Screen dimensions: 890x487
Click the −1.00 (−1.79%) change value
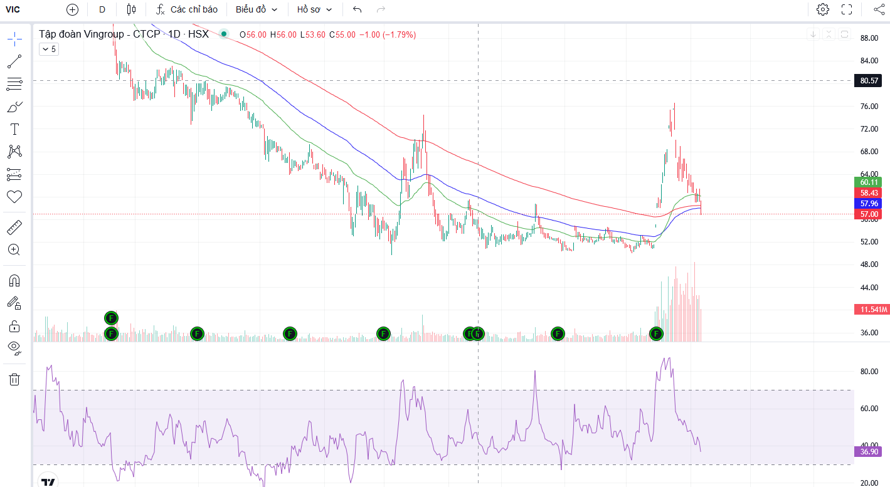pyautogui.click(x=387, y=34)
